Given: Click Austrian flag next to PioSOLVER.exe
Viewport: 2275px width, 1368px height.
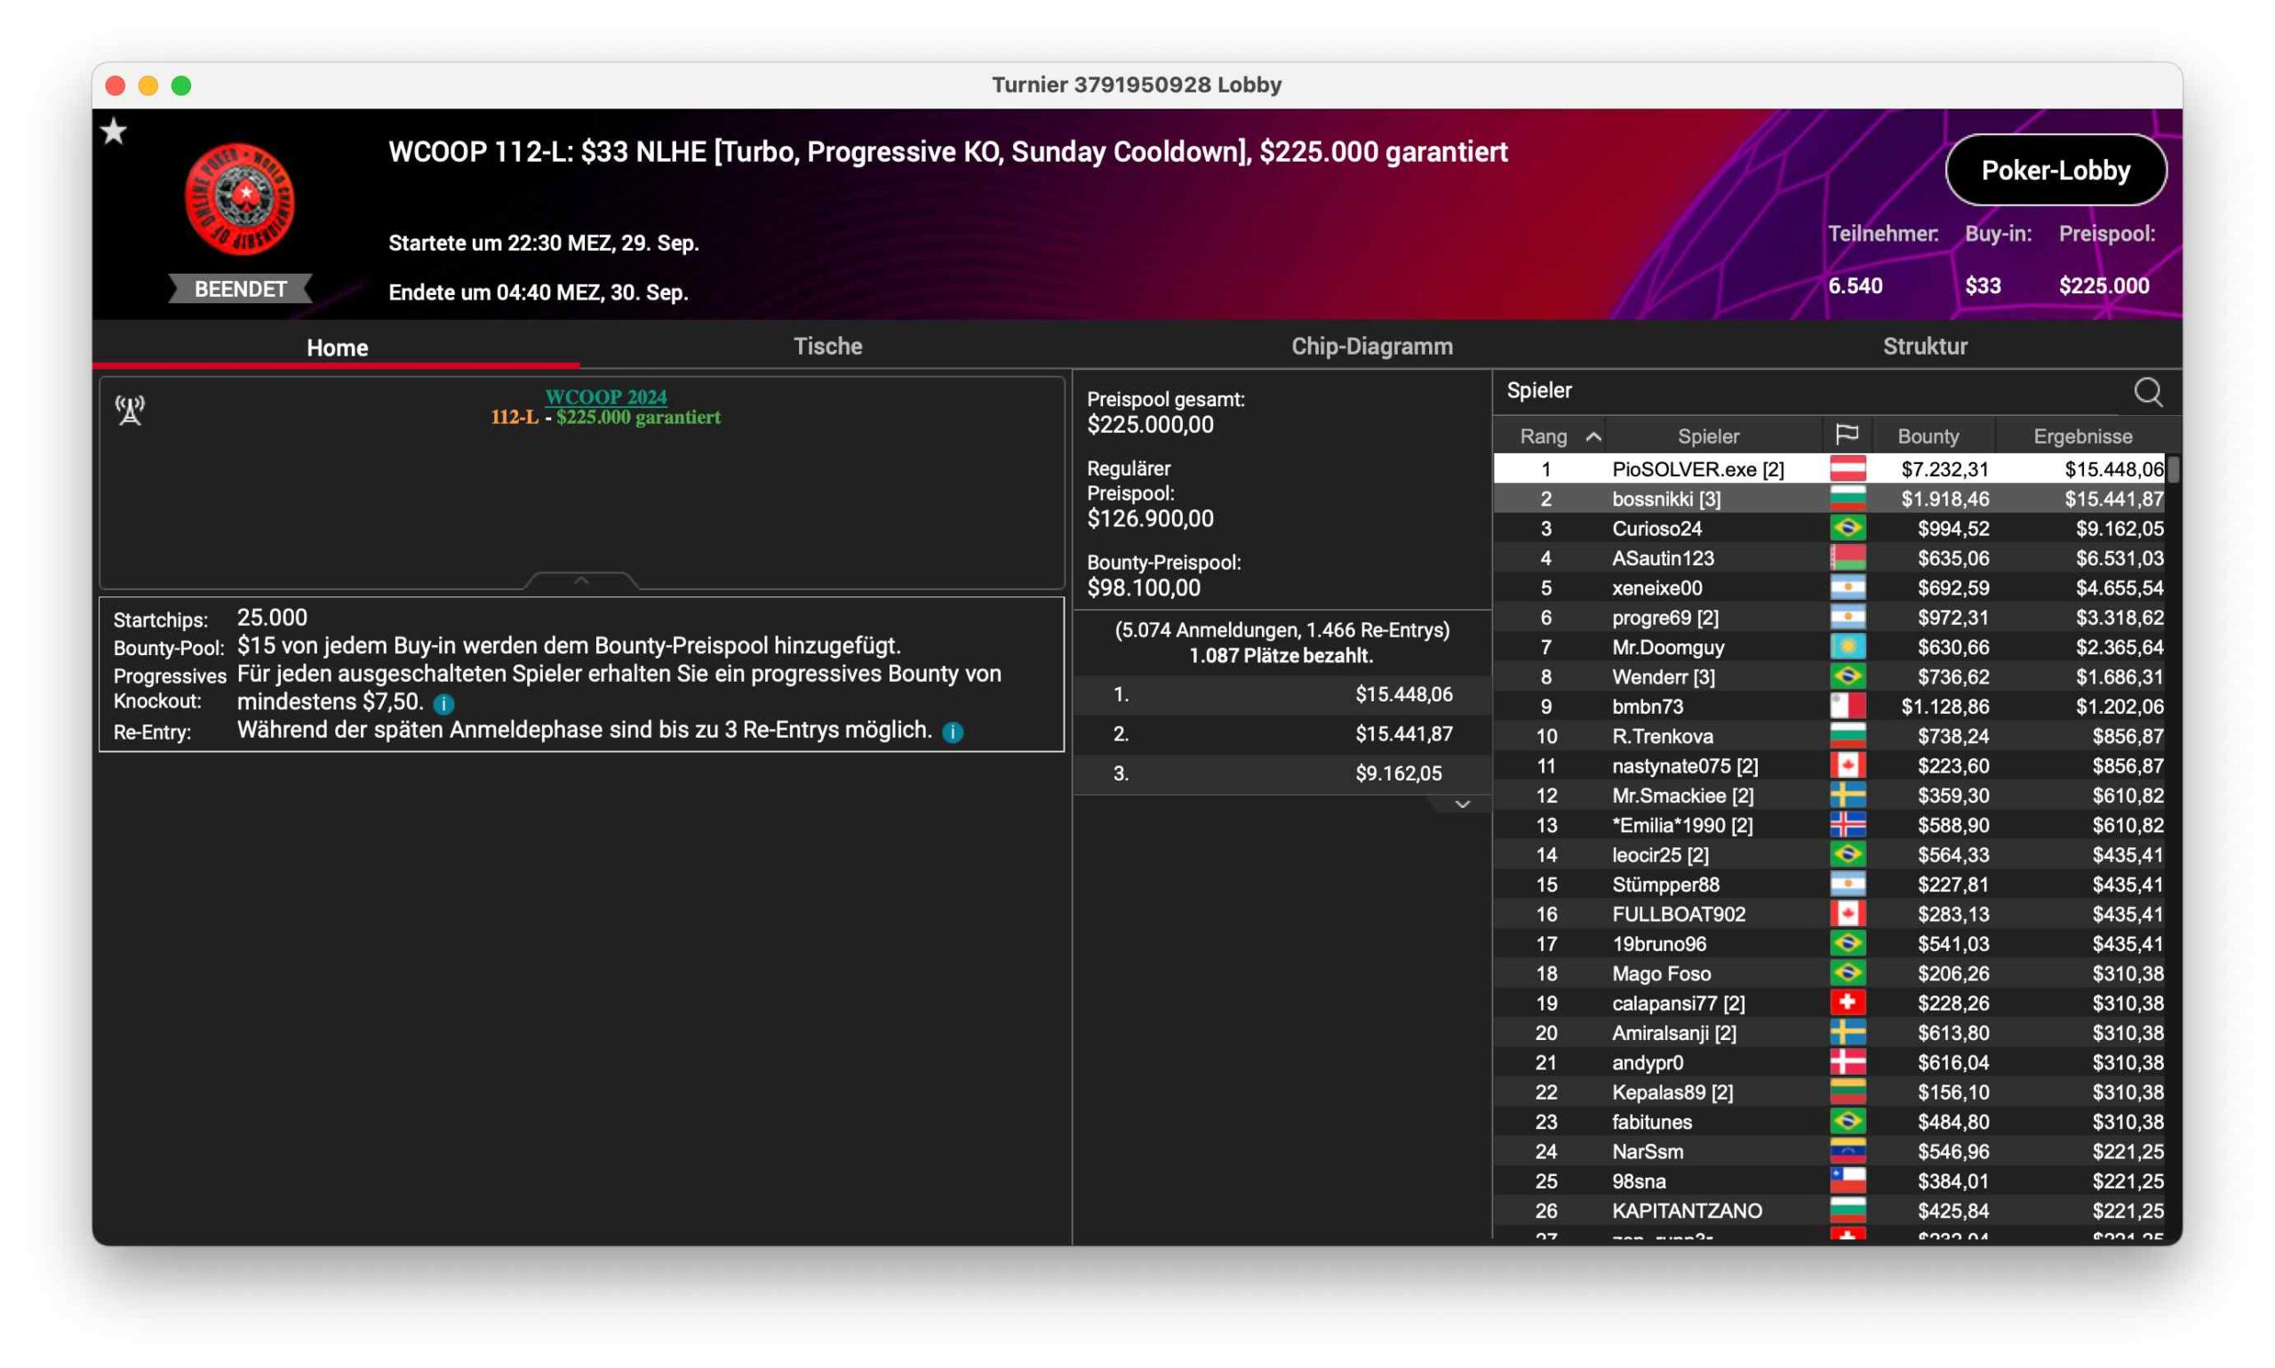Looking at the screenshot, I should [x=1847, y=469].
